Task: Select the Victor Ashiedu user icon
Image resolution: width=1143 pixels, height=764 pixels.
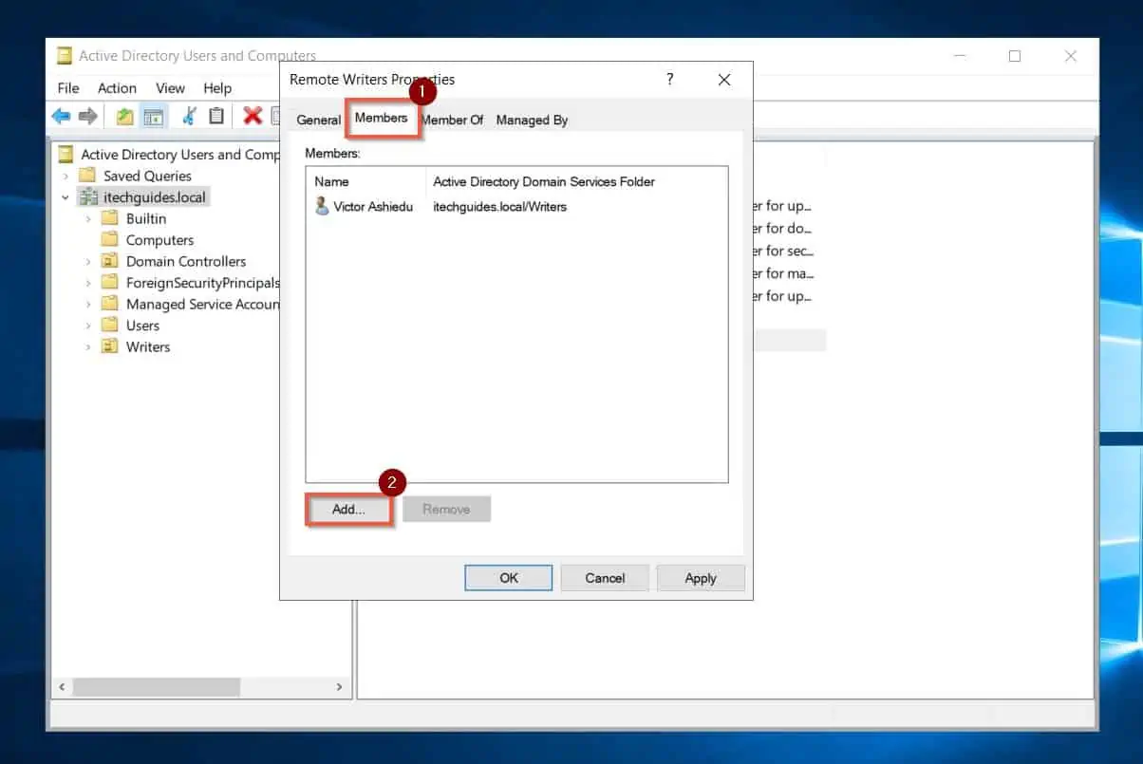Action: (x=322, y=206)
